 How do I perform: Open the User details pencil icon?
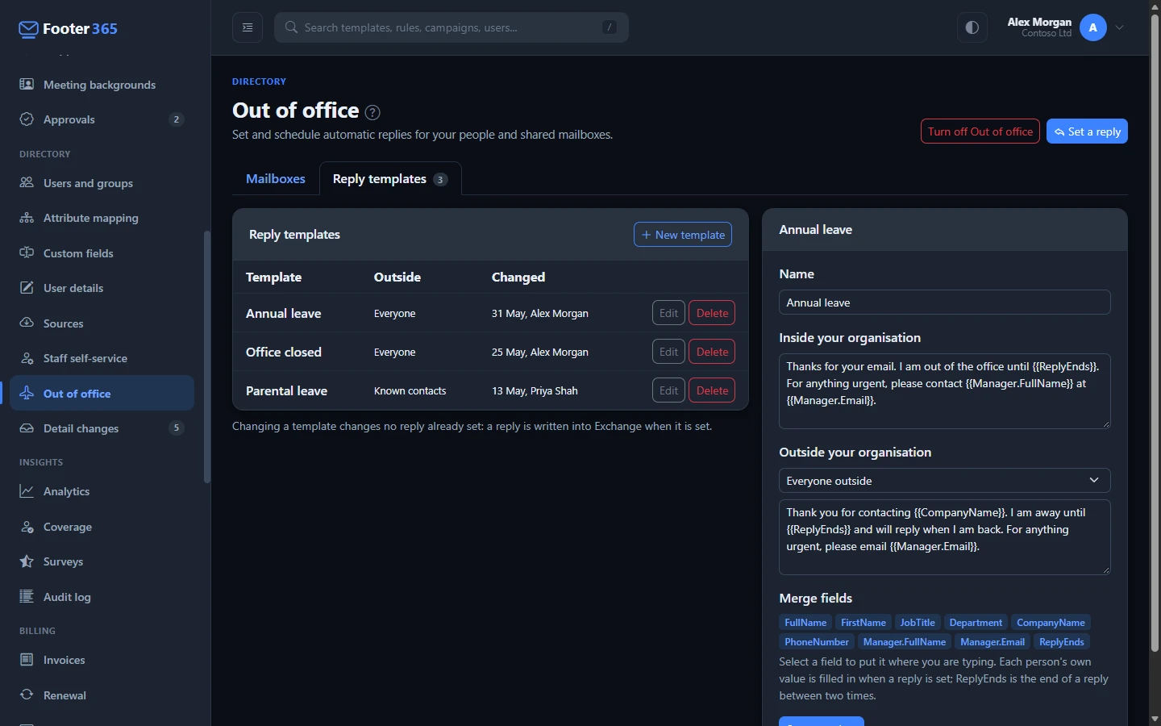pos(27,288)
